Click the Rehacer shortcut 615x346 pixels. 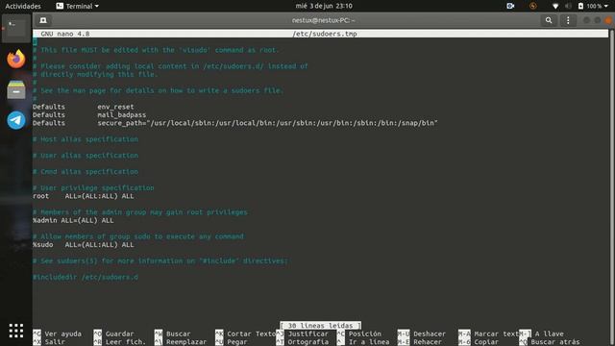(x=420, y=342)
